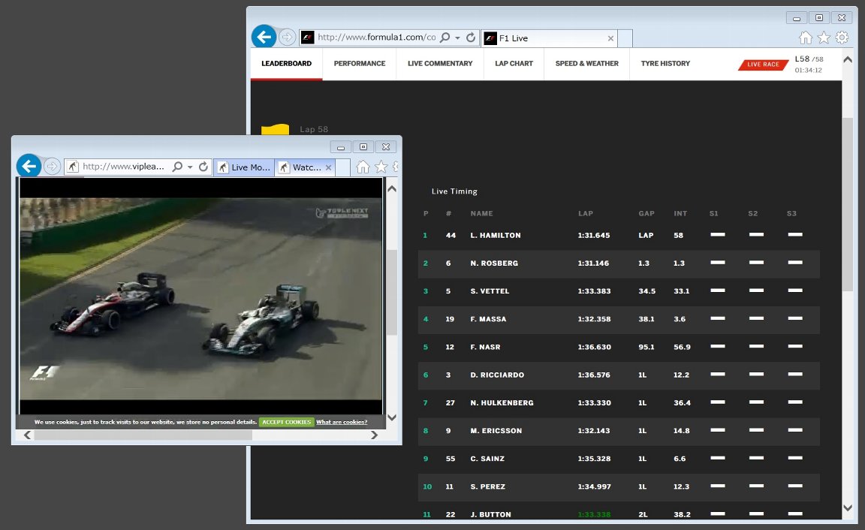This screenshot has height=530, width=865.
Task: Click the Live Timing heading
Action: pyautogui.click(x=454, y=191)
